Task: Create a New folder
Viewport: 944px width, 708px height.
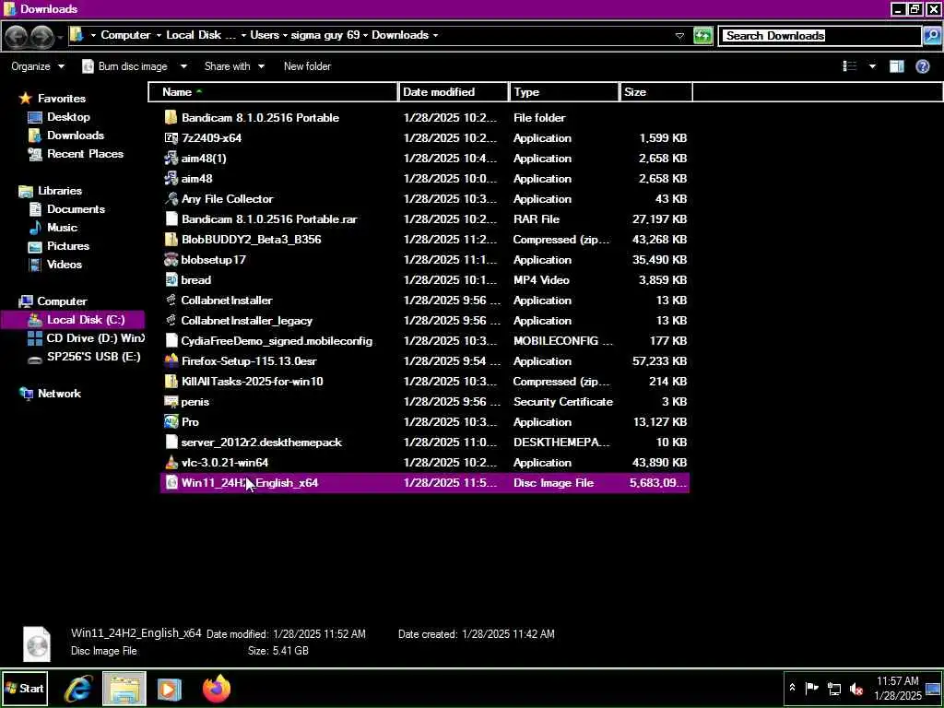Action: point(307,66)
